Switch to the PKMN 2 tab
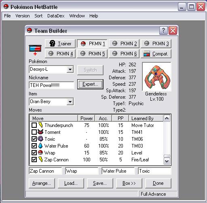Screen dimensions: 207x203 tap(124, 44)
